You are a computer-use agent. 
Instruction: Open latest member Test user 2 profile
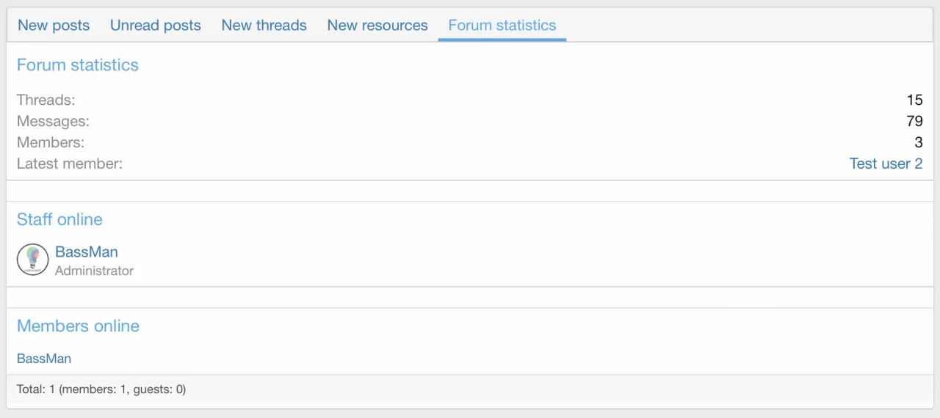coord(886,164)
